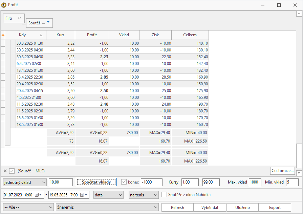Select row 15.5.2025 01:30

112,118
